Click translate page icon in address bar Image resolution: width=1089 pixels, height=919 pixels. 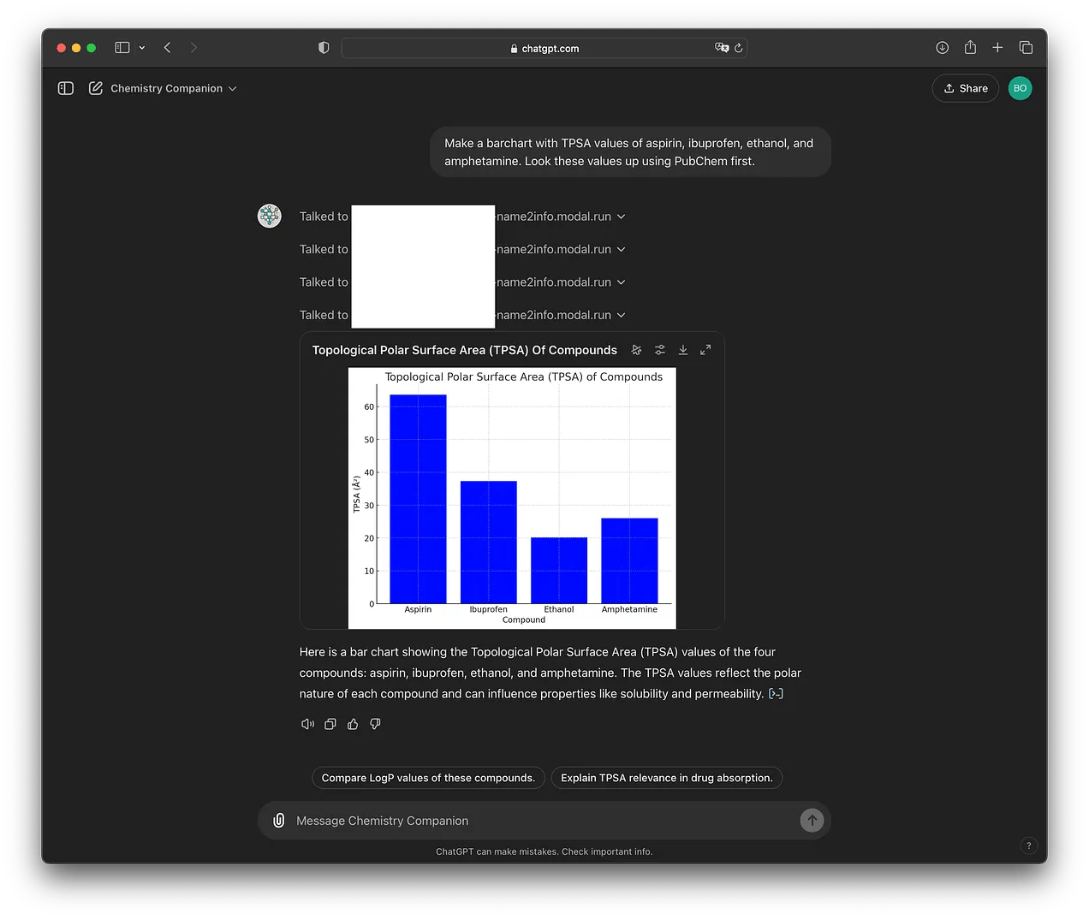(722, 48)
